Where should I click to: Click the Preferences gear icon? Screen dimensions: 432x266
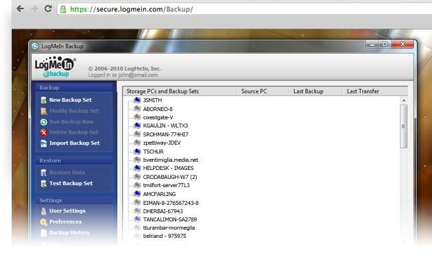(43, 222)
